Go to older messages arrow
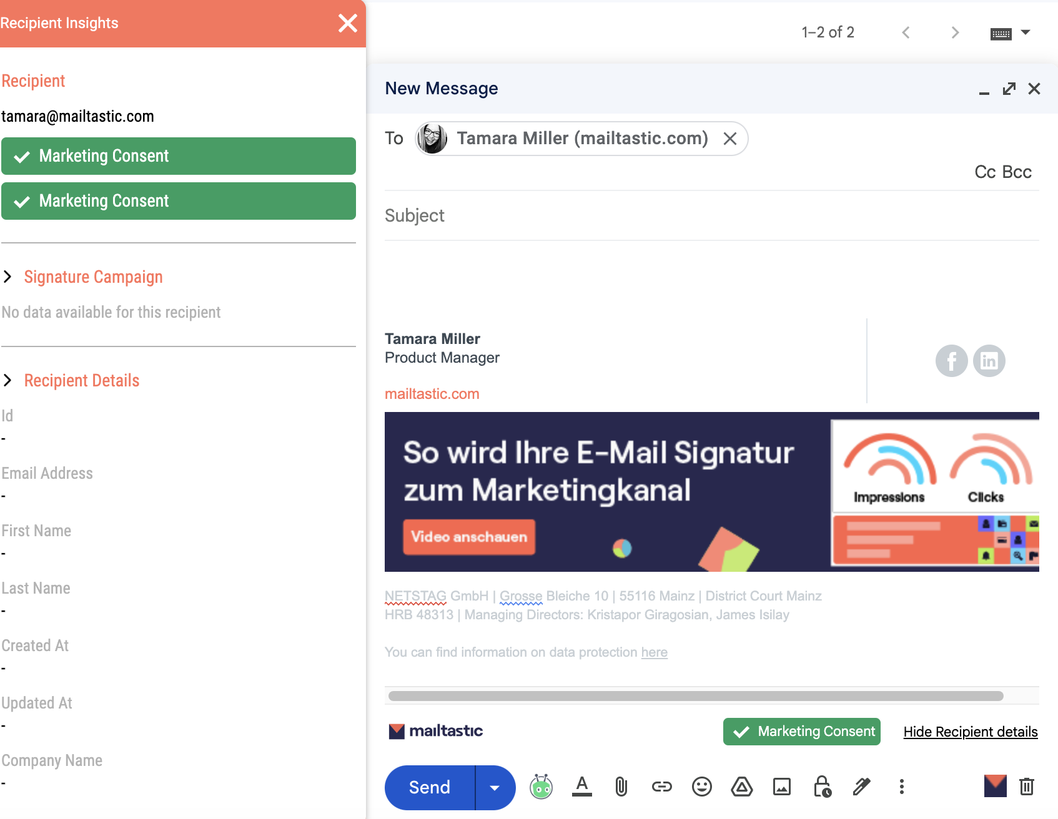The width and height of the screenshot is (1058, 819). point(955,32)
